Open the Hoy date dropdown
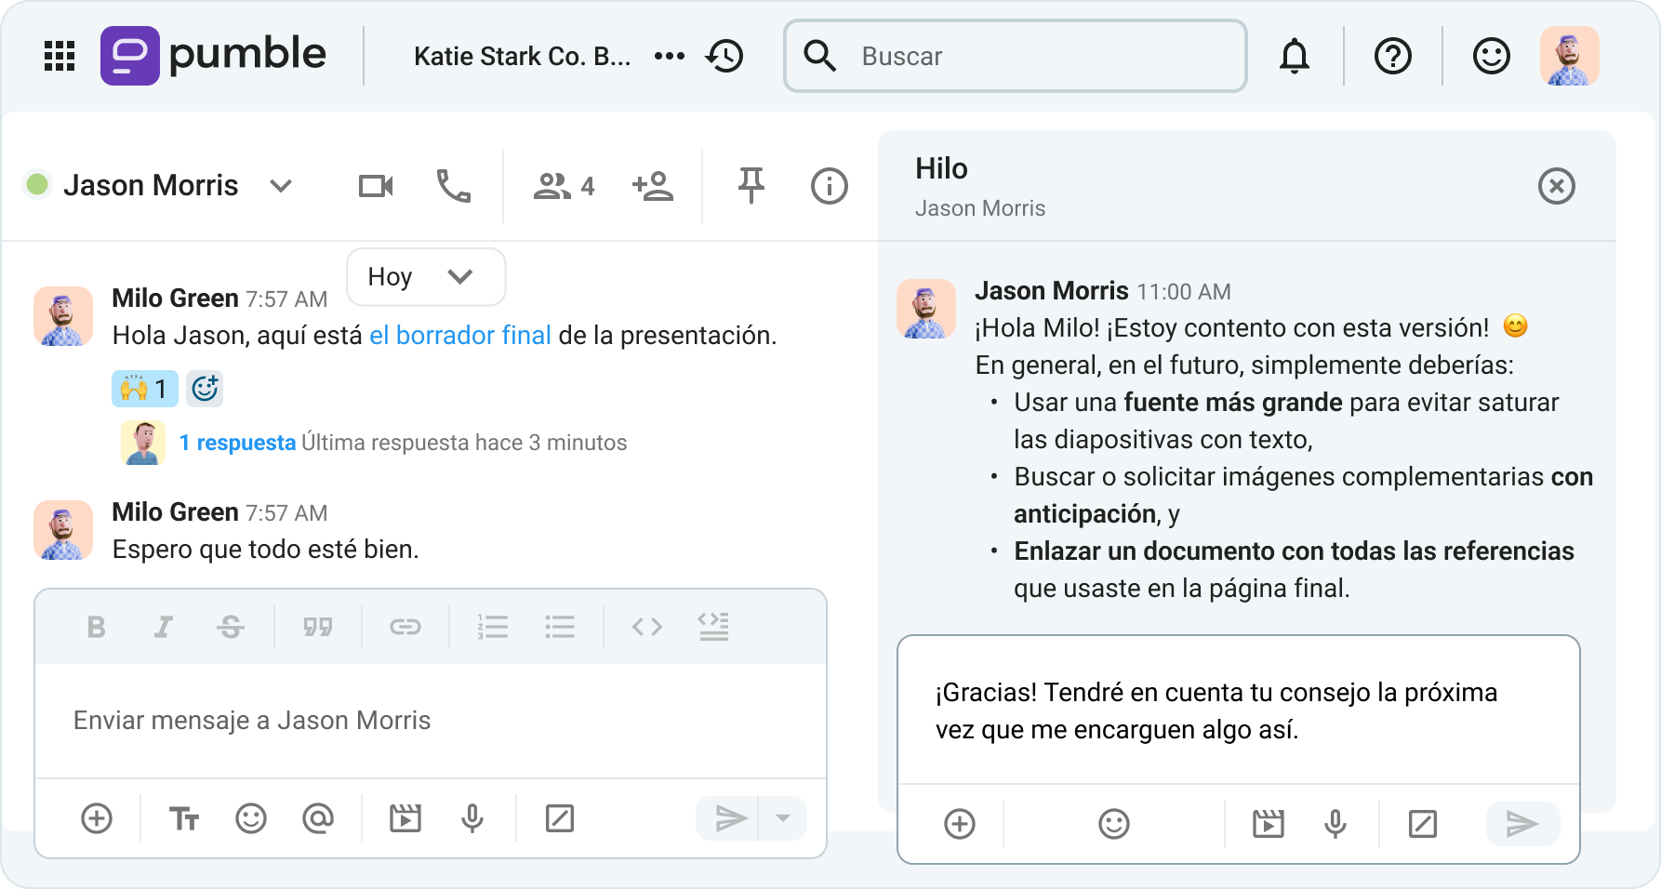Image resolution: width=1661 pixels, height=889 pixels. [426, 276]
